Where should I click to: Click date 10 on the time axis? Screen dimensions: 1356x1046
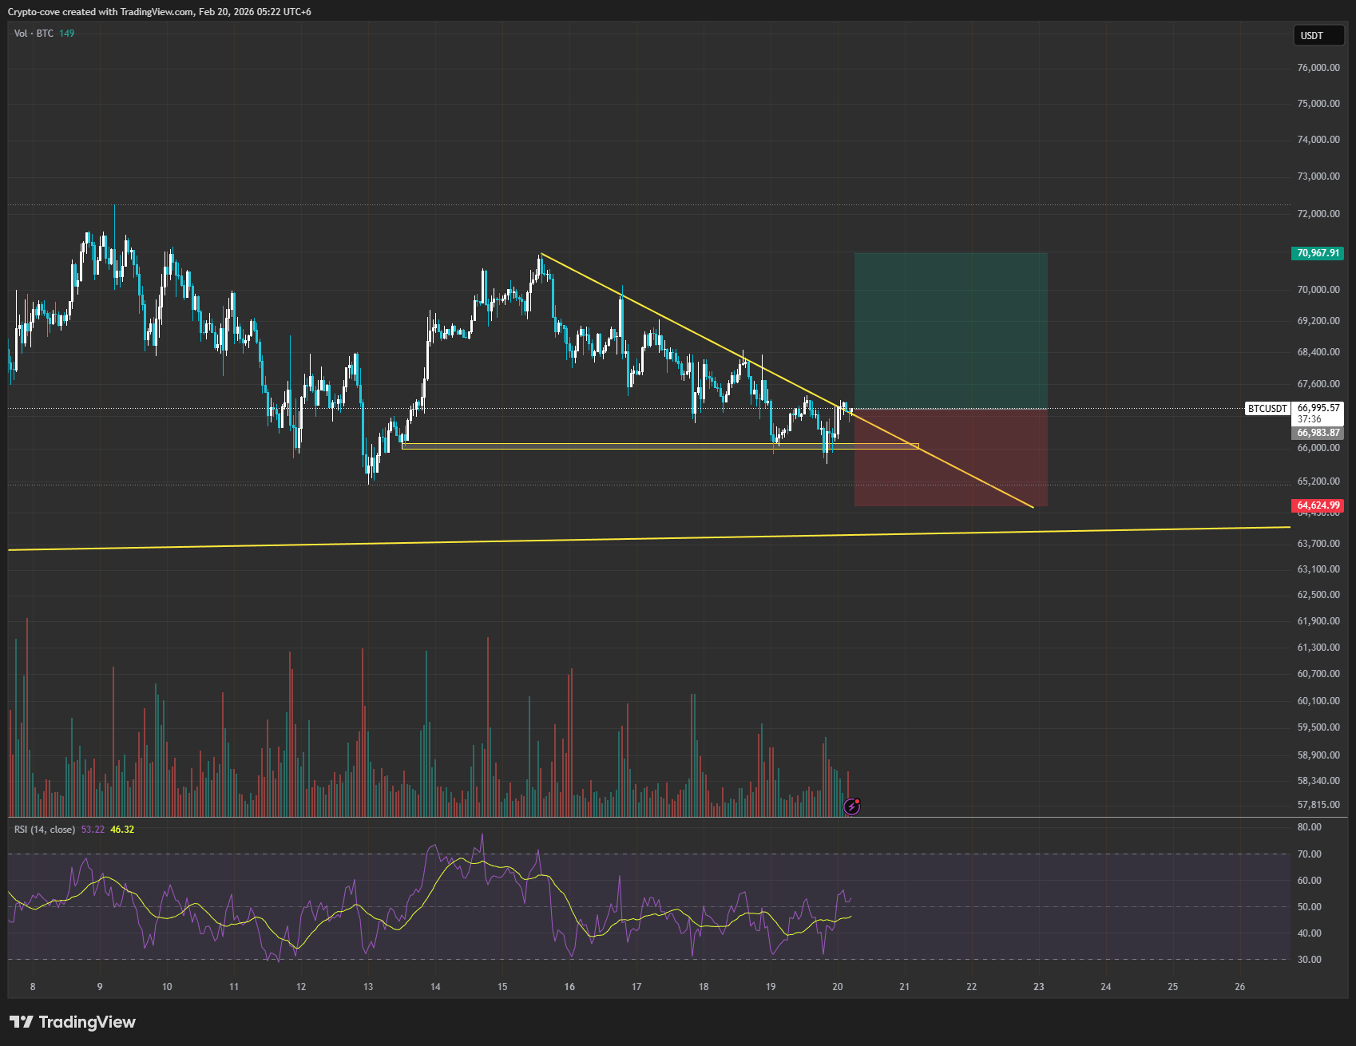(167, 987)
